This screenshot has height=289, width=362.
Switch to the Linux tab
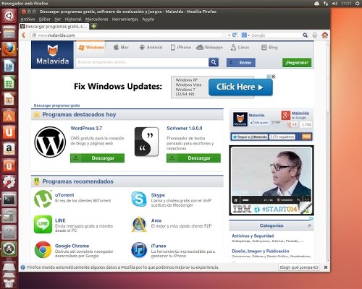pos(240,47)
